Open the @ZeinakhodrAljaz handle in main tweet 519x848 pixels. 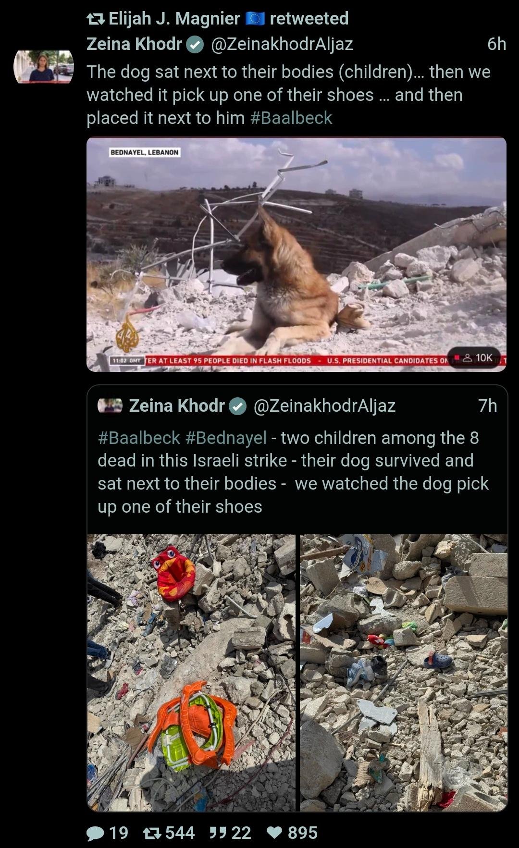point(282,44)
